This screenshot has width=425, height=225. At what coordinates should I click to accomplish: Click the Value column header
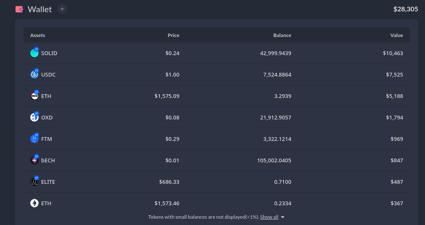pyautogui.click(x=396, y=35)
